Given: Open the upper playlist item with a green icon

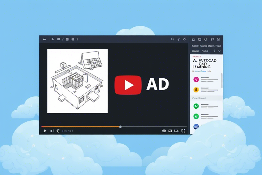Looking at the screenshot, I should click(206, 106).
